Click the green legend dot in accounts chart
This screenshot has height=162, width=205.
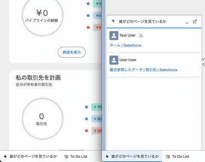tap(86, 107)
